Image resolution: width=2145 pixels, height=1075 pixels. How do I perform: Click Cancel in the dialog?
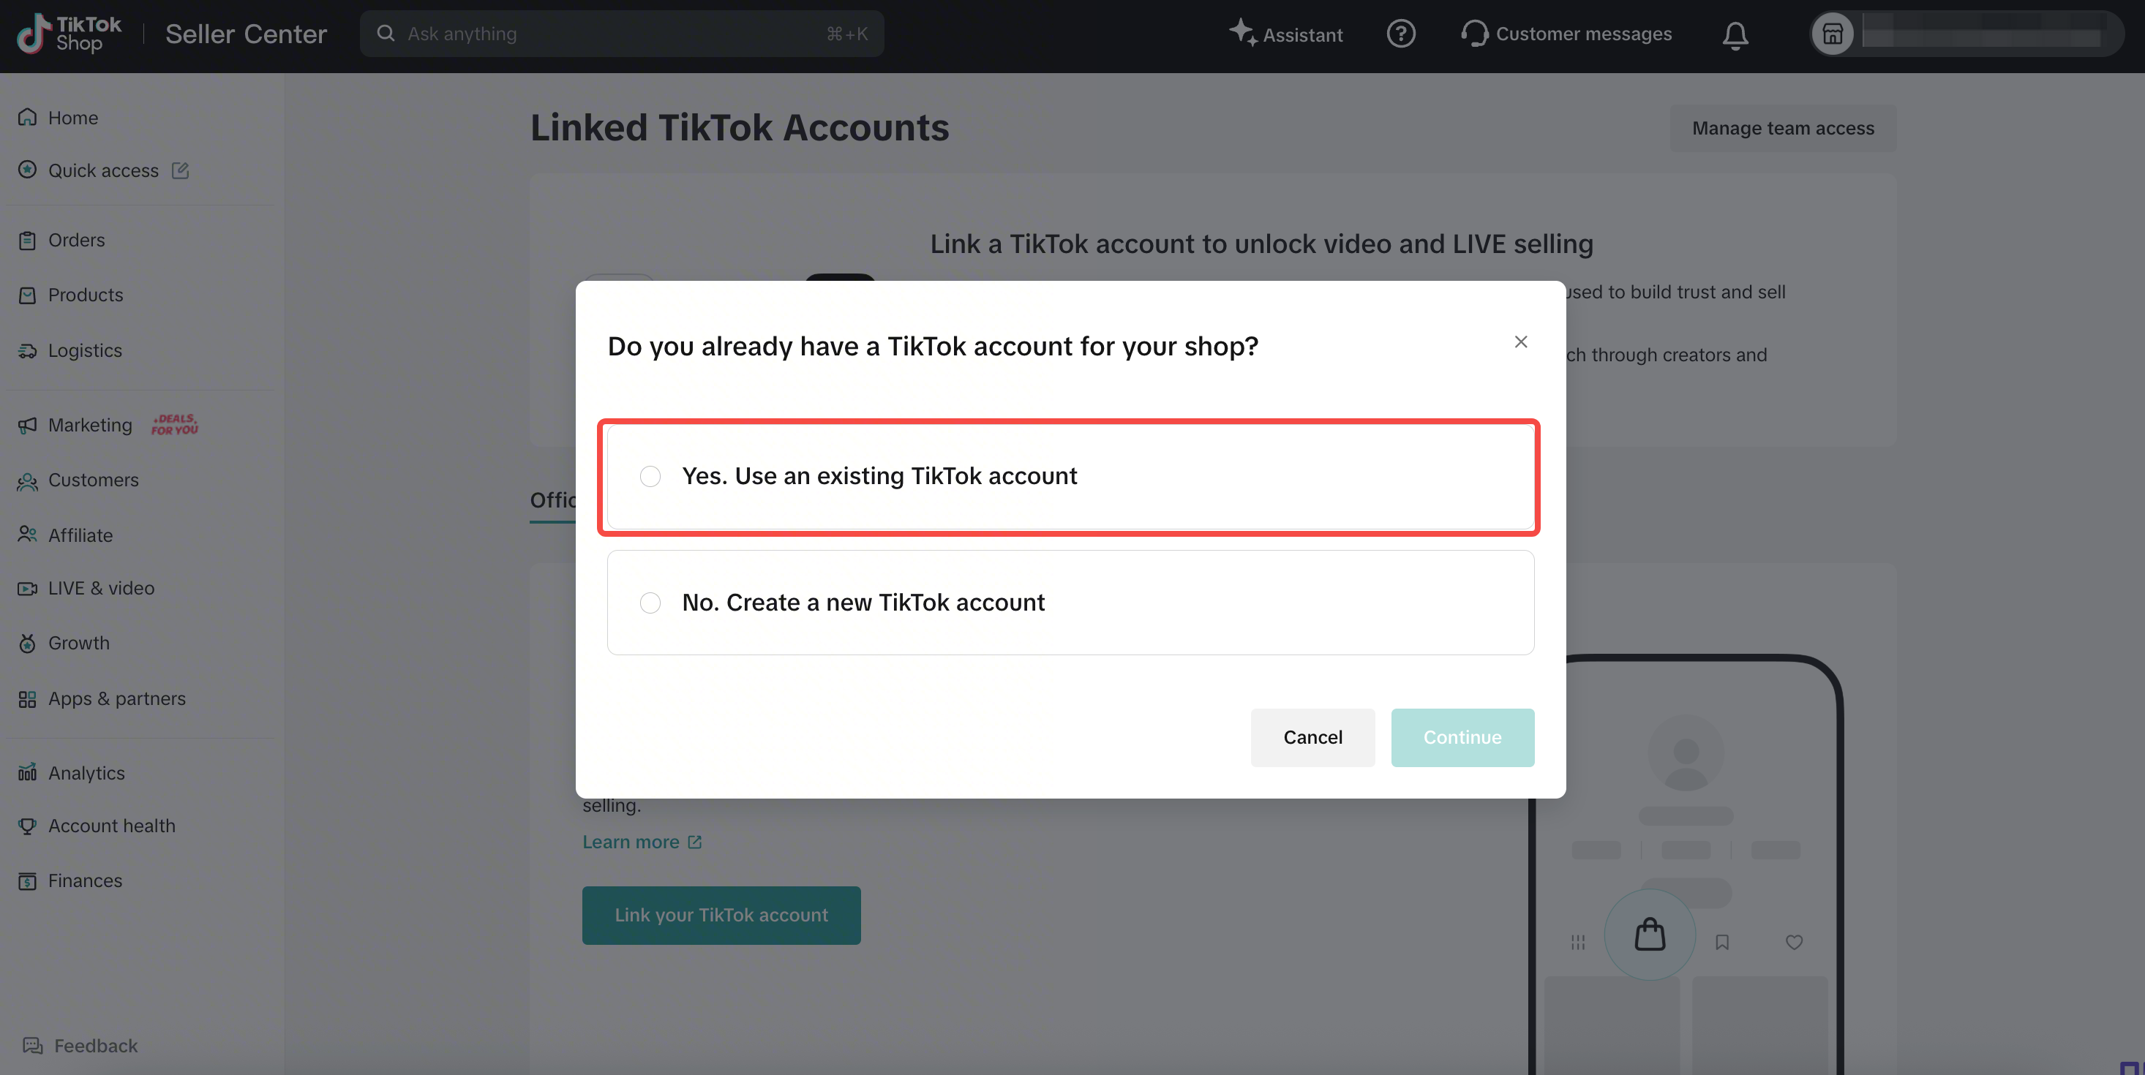click(1312, 737)
